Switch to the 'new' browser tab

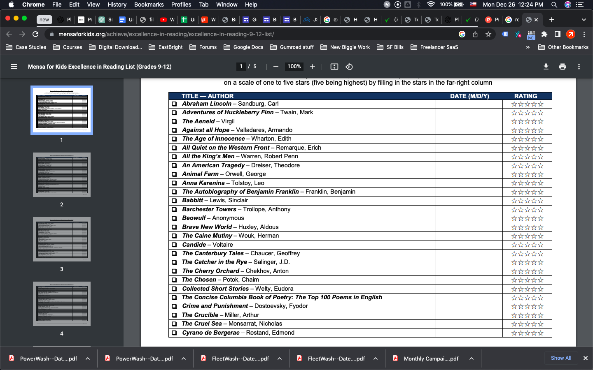[x=44, y=20]
